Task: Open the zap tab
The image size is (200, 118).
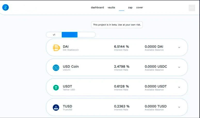Action: click(130, 7)
